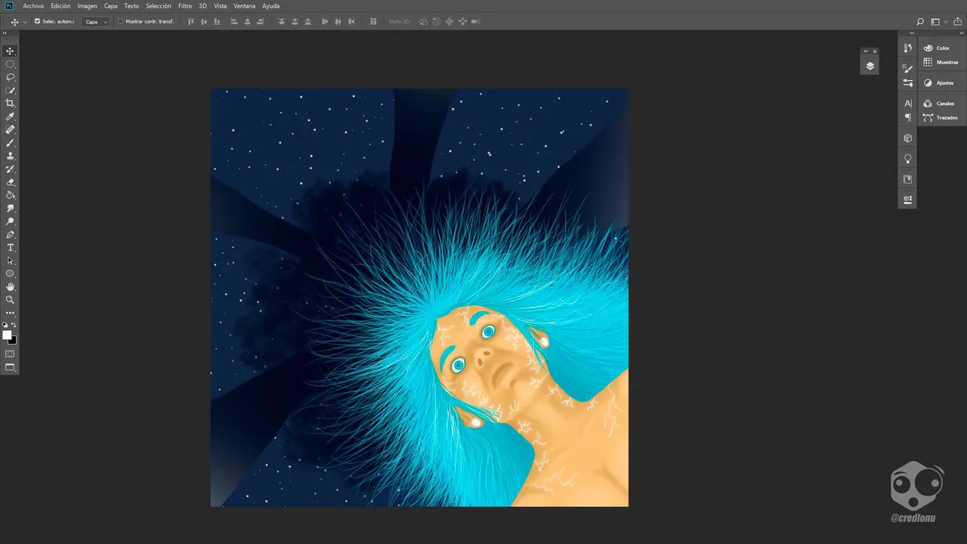967x544 pixels.
Task: Open the Imagen menu
Action: coord(87,6)
